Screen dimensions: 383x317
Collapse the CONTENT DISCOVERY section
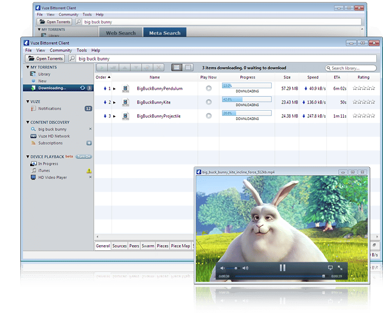pyautogui.click(x=28, y=122)
